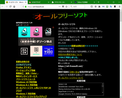Close the TitStr不定期版 tab
The width and height of the screenshot is (122, 98).
coord(94,2)
